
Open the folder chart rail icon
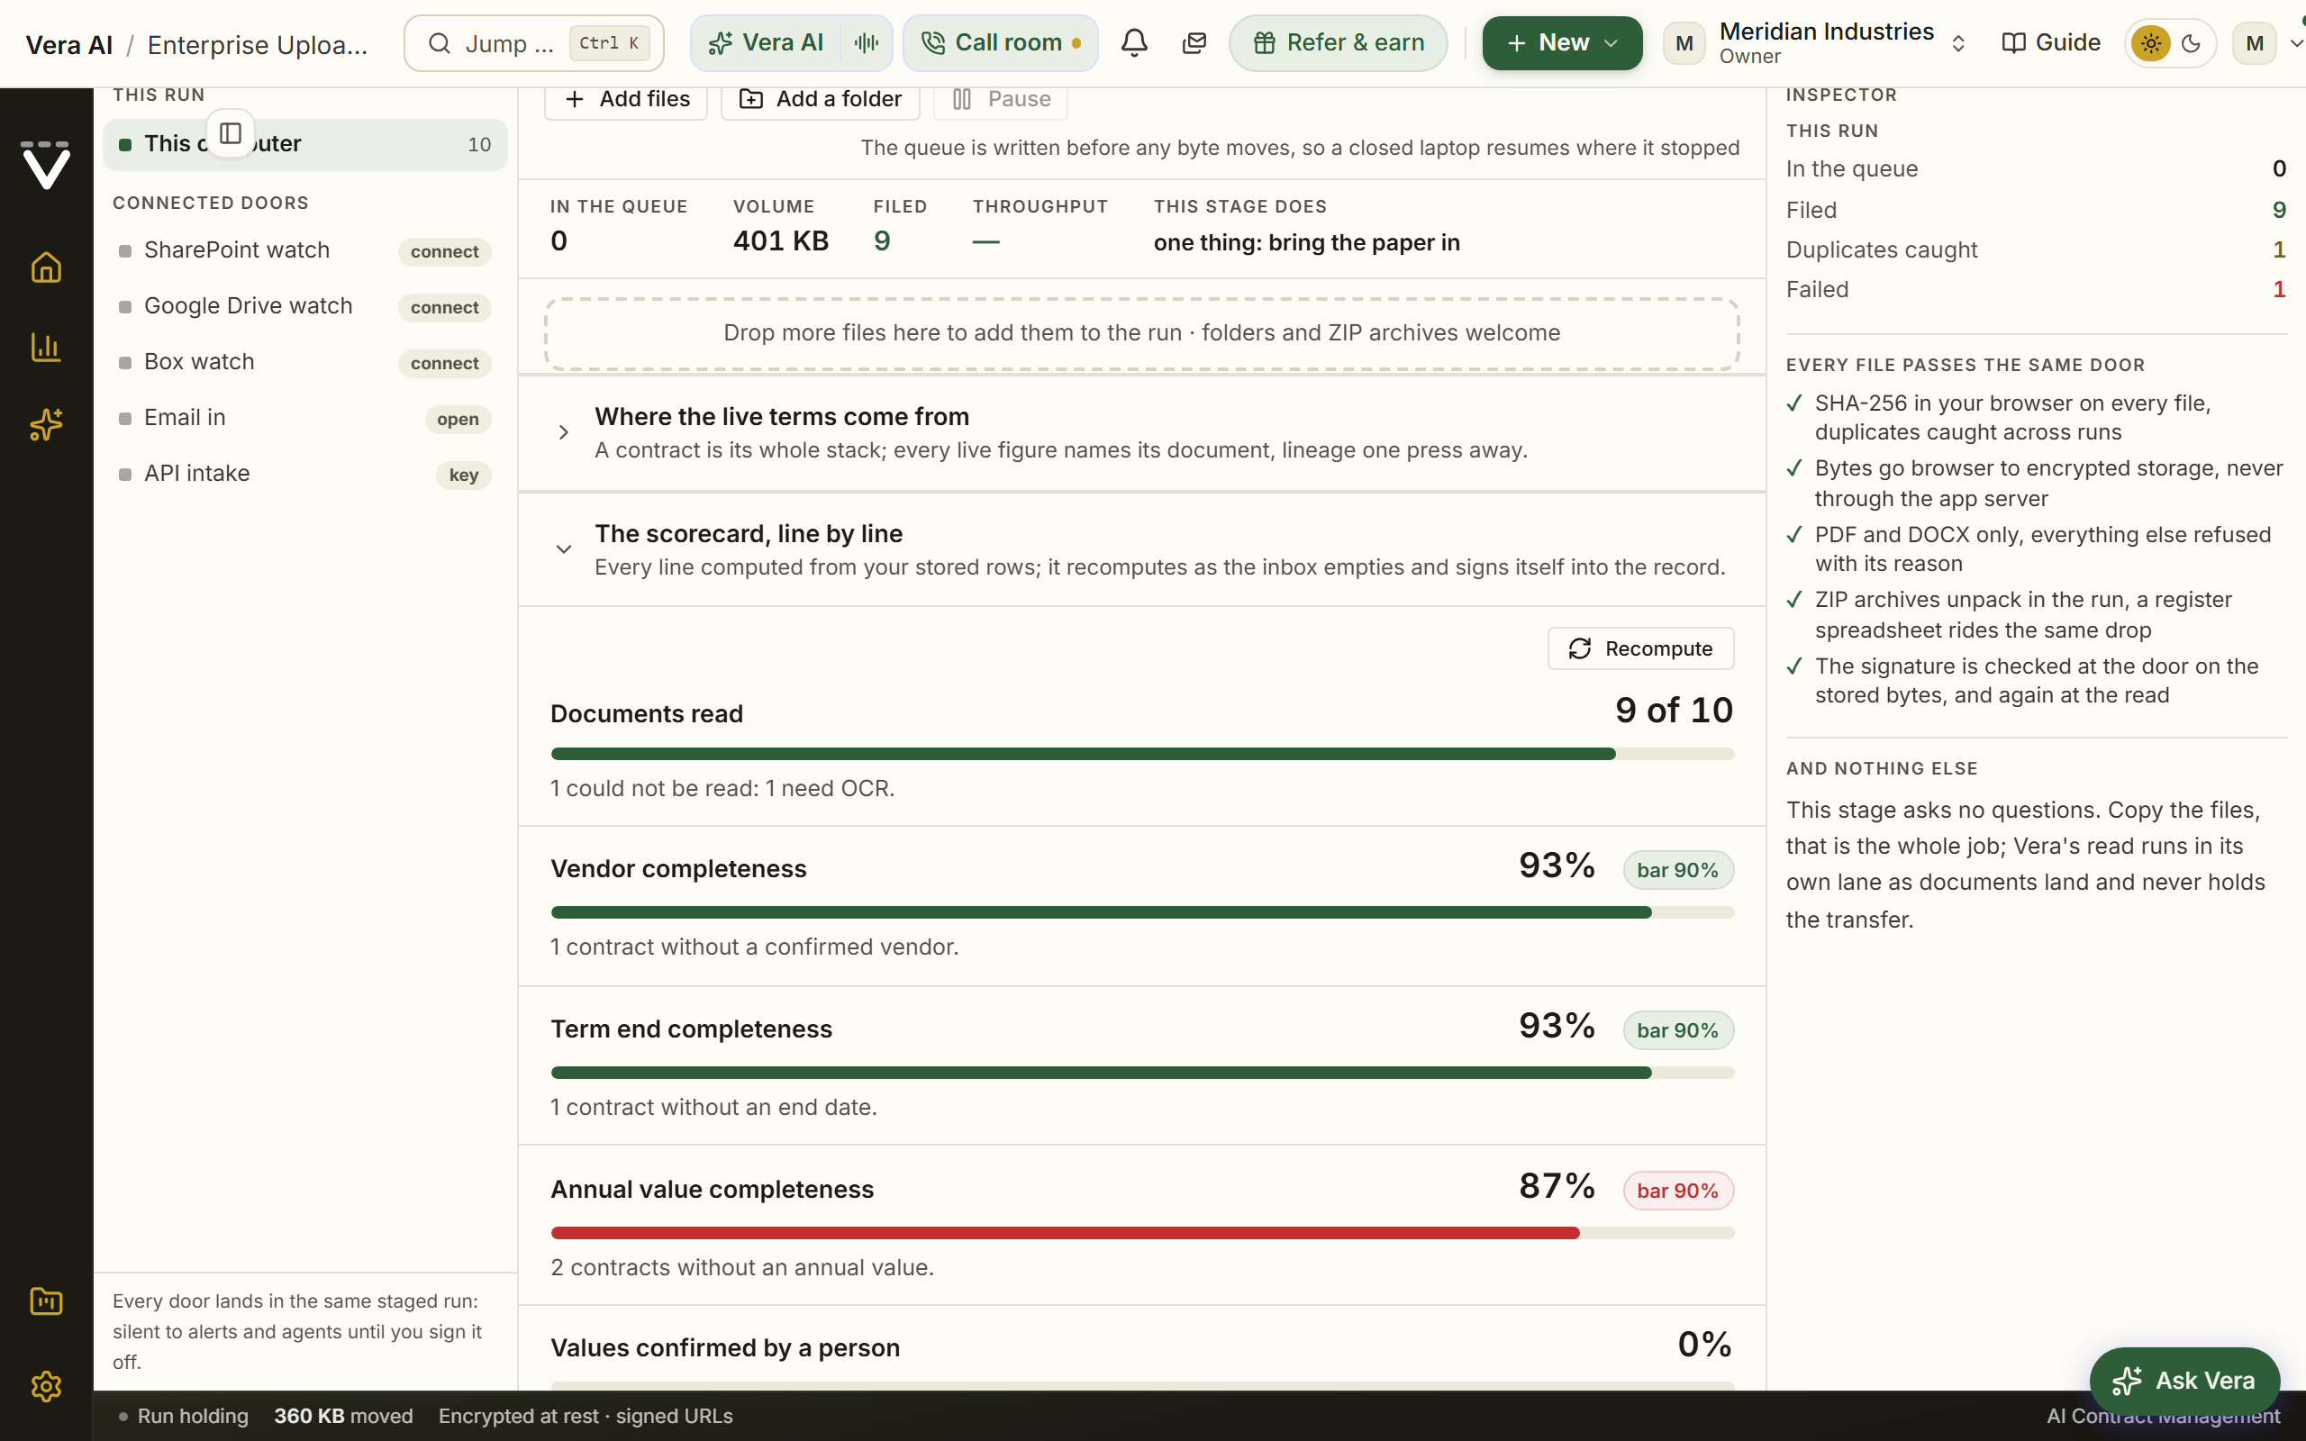tap(46, 1301)
